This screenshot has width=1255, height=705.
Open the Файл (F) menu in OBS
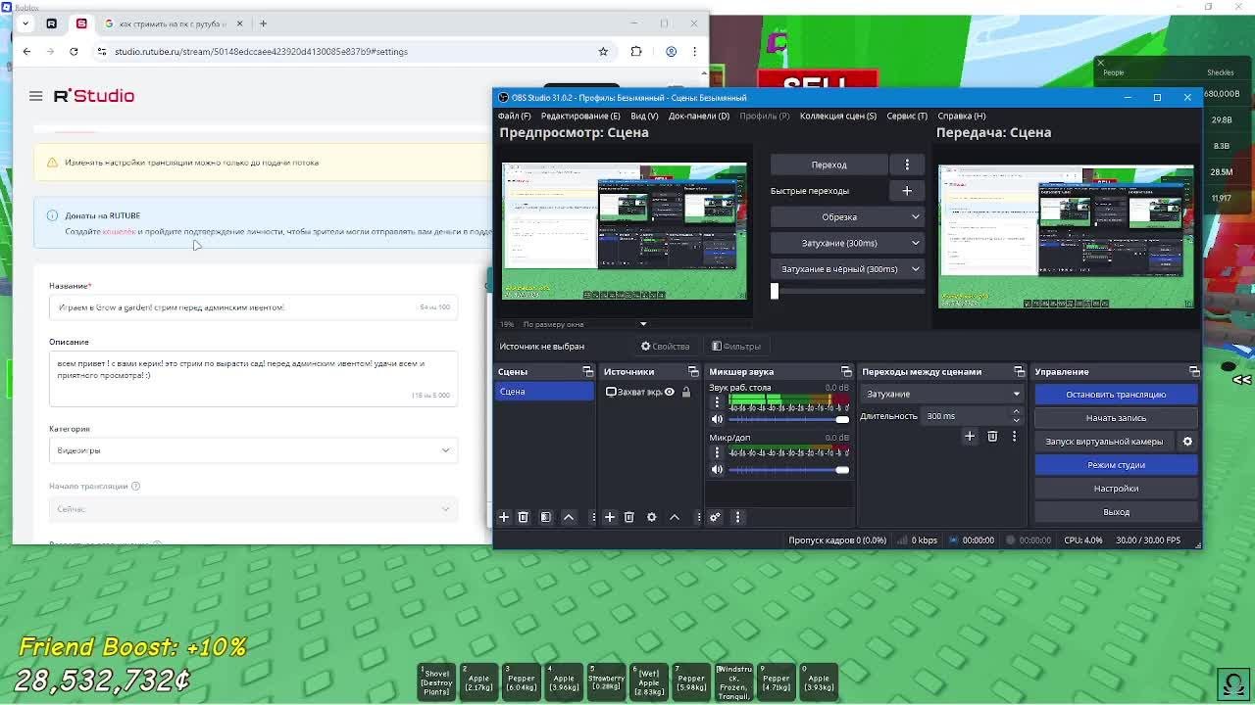(x=515, y=116)
